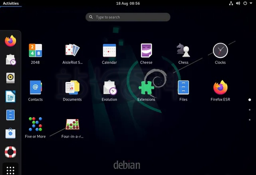The width and height of the screenshot is (256, 175).
Task: Launch Firefox ESR from the app grid
Action: [x=220, y=87]
